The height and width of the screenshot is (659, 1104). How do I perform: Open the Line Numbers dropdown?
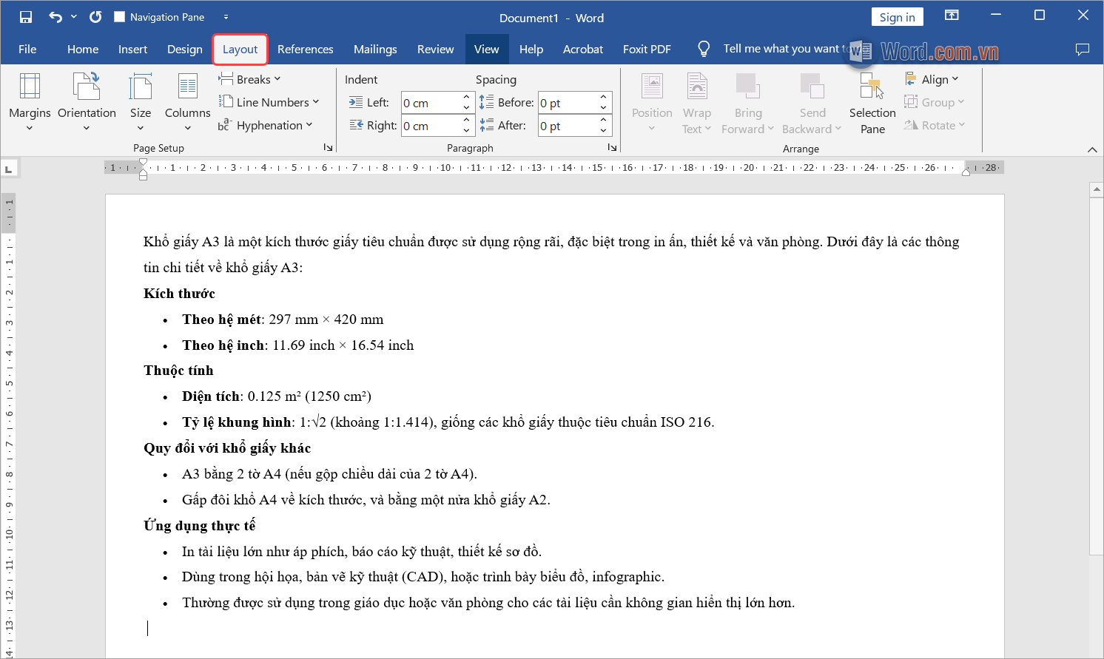click(270, 102)
